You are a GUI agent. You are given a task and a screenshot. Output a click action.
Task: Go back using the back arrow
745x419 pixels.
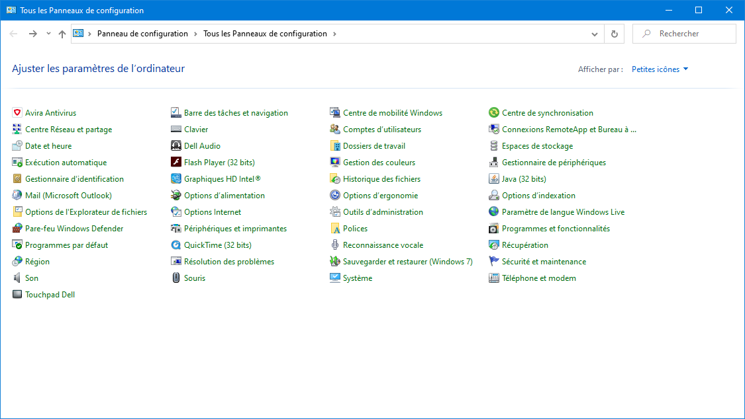(x=13, y=34)
